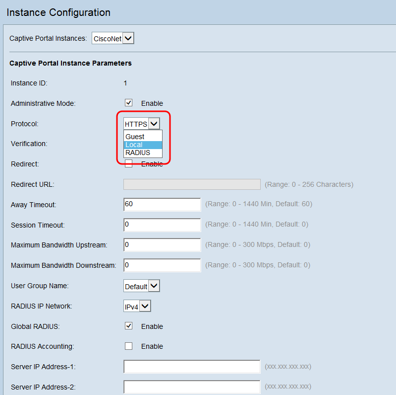The height and width of the screenshot is (395, 396).
Task: Open the Captive Portal Instances dropdown
Action: click(113, 38)
